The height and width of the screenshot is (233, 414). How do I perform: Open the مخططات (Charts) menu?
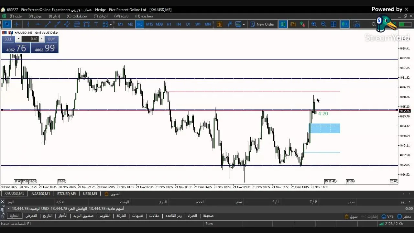[x=77, y=16]
